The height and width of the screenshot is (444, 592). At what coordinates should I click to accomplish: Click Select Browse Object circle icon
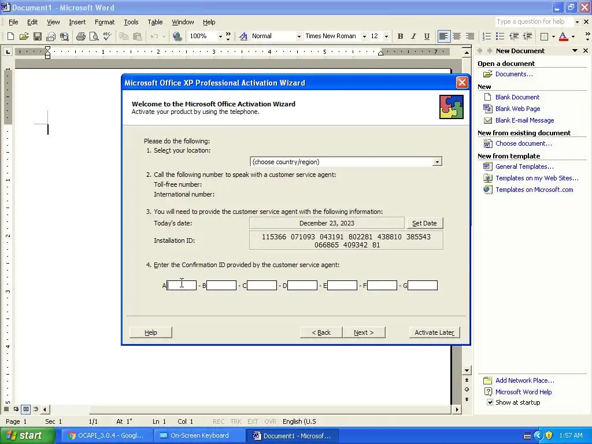click(467, 390)
